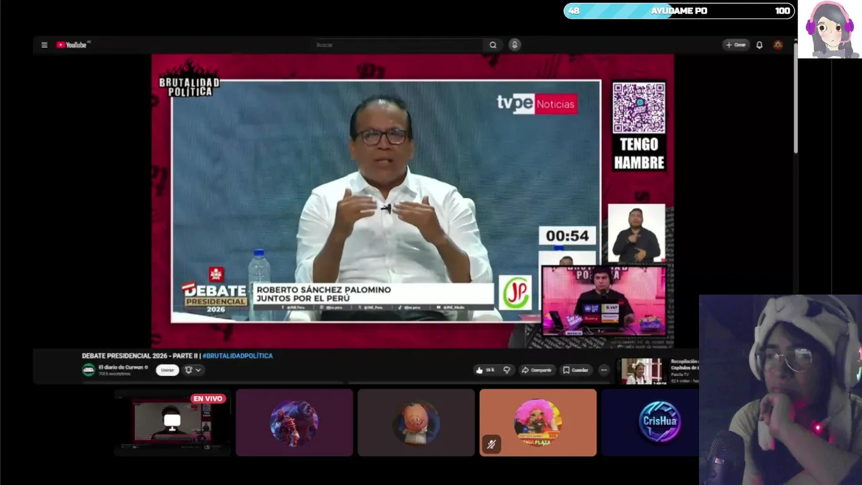Viewport: 862px width, 485px height.
Task: Open the Recopilación recommended video thumbnail
Action: 641,371
